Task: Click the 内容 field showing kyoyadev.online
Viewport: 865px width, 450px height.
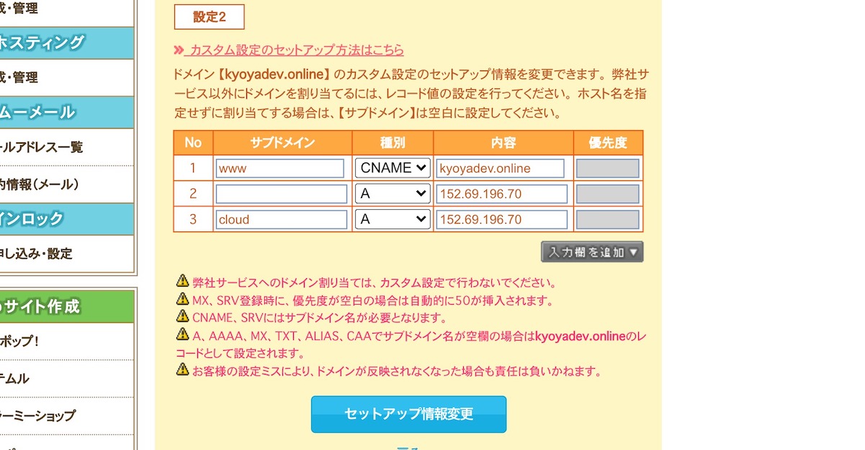Action: coord(501,167)
